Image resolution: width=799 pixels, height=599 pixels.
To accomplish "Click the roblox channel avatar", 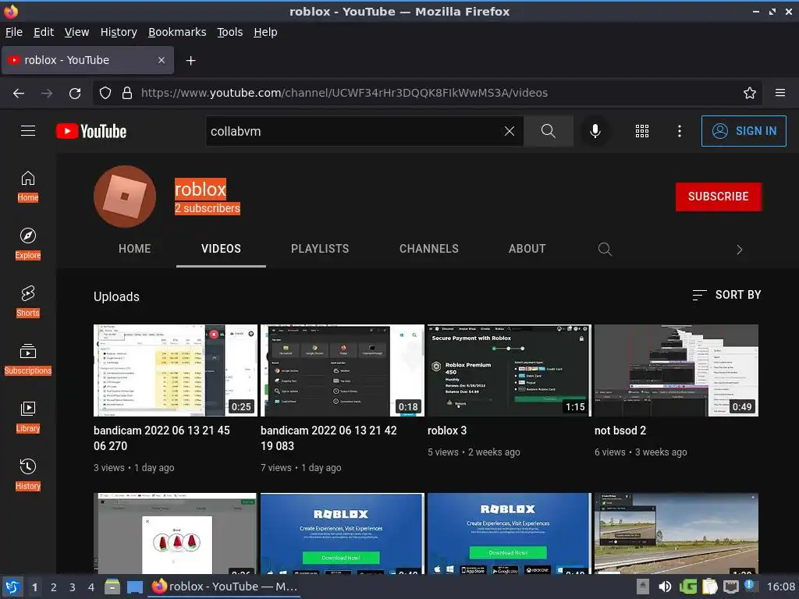I will (125, 197).
